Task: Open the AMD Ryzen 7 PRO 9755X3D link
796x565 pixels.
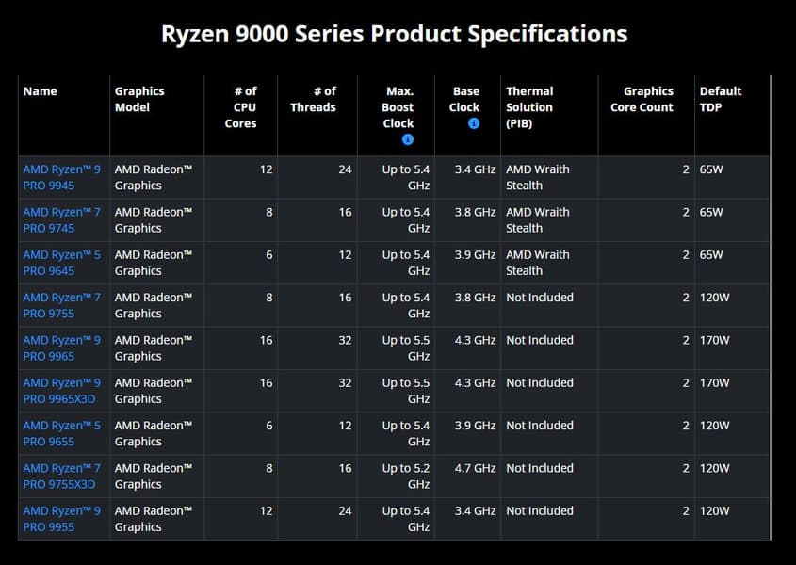Action: click(x=62, y=476)
